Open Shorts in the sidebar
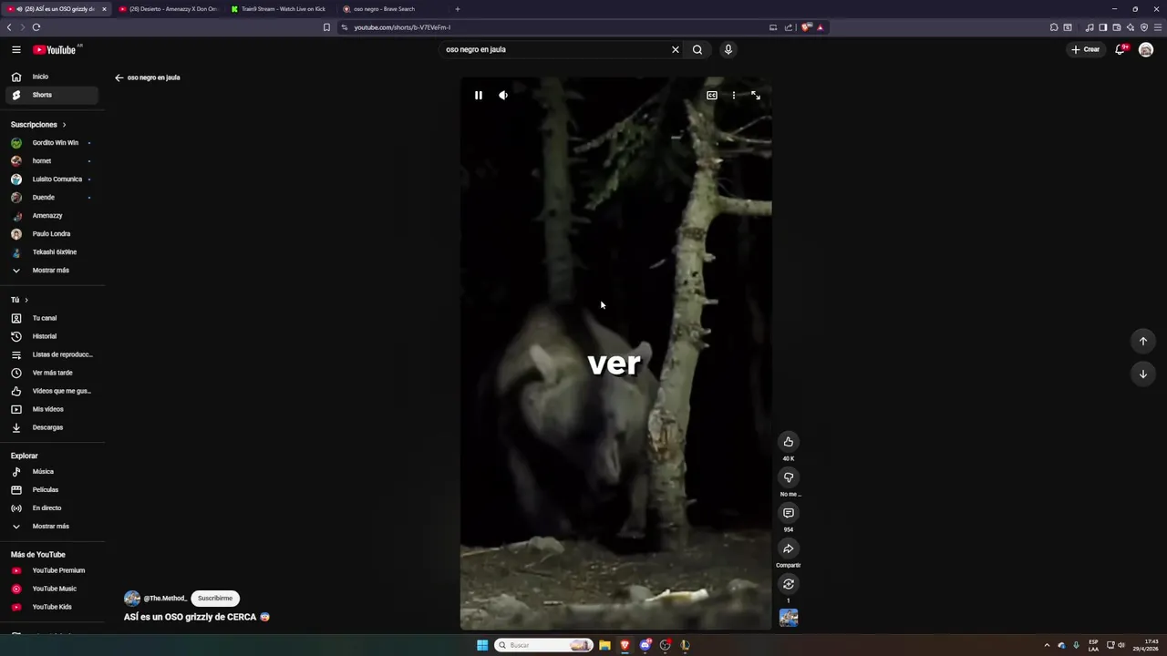 pyautogui.click(x=51, y=95)
